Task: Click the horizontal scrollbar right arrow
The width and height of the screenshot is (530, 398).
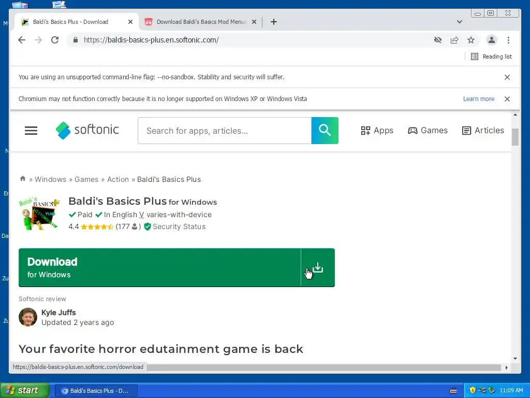Action: [x=506, y=367]
